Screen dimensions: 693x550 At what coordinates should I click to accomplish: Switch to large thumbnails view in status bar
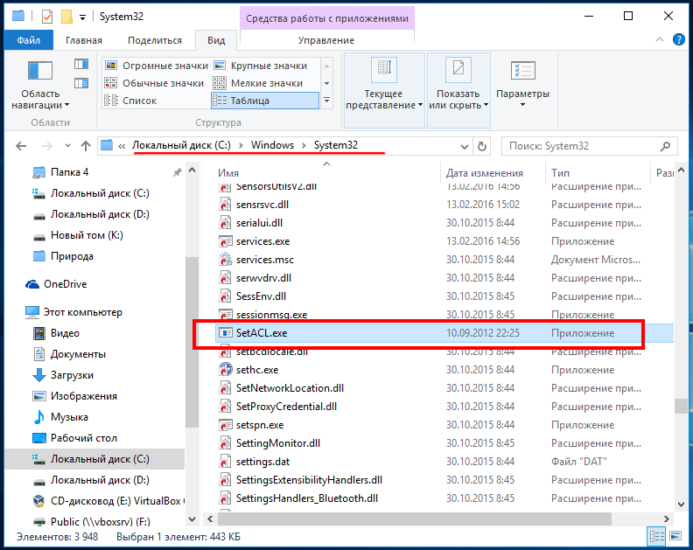click(x=675, y=537)
